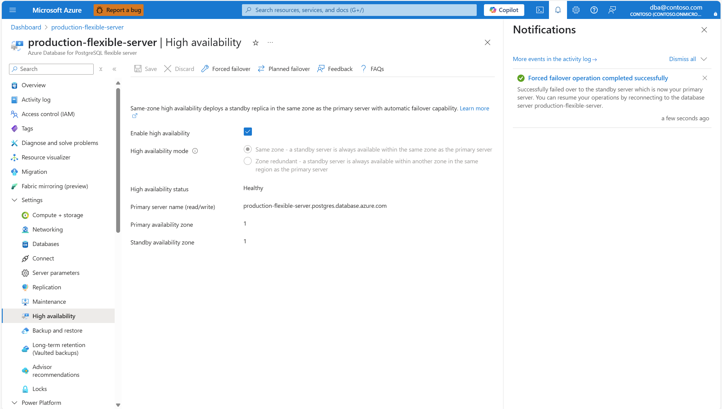The width and height of the screenshot is (722, 409).
Task: Start a Forced failover
Action: [x=226, y=69]
